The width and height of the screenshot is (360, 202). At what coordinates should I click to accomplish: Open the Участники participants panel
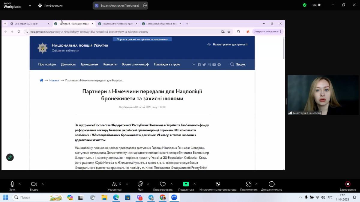tap(115, 184)
